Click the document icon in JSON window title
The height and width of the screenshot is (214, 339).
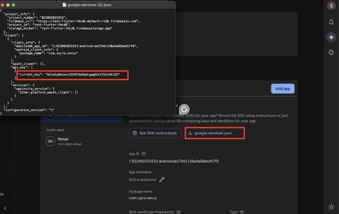[x=64, y=5]
